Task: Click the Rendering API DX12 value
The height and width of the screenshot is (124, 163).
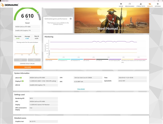Action: [43, 98]
